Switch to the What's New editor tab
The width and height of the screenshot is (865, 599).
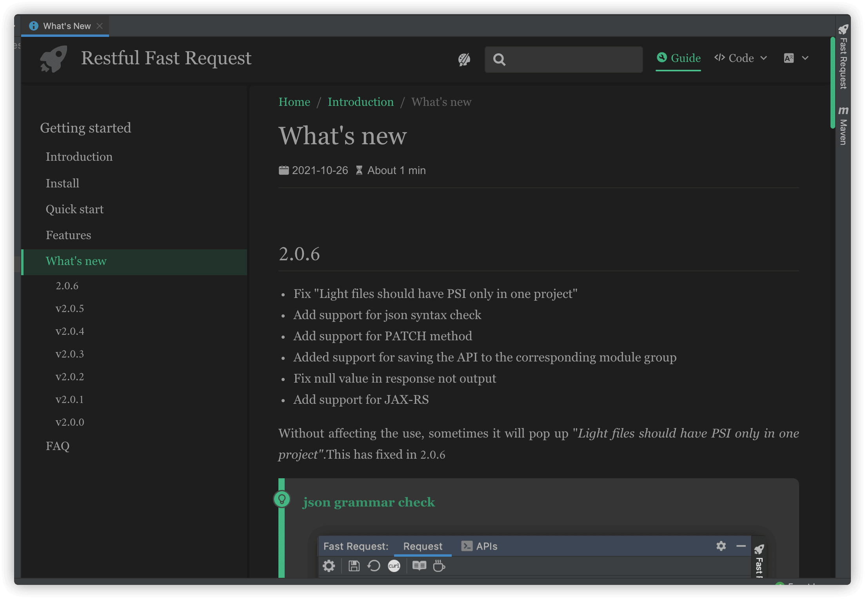click(x=67, y=26)
